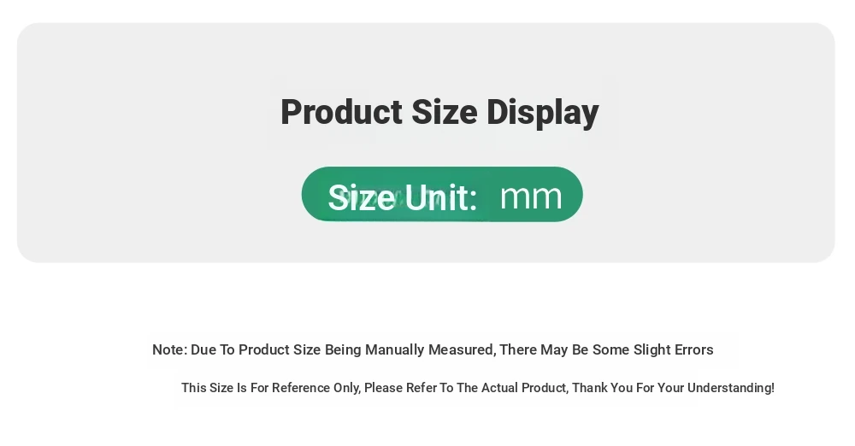Screen dimensions: 855x446
Task: Click "Thank You For Your Understanding!" text
Action: [673, 388]
